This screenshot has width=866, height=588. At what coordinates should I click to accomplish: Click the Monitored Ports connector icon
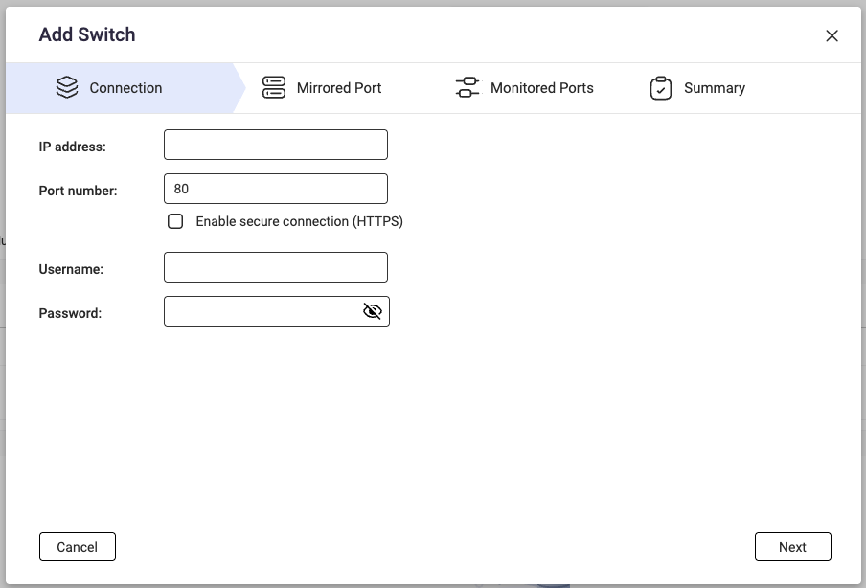point(467,88)
